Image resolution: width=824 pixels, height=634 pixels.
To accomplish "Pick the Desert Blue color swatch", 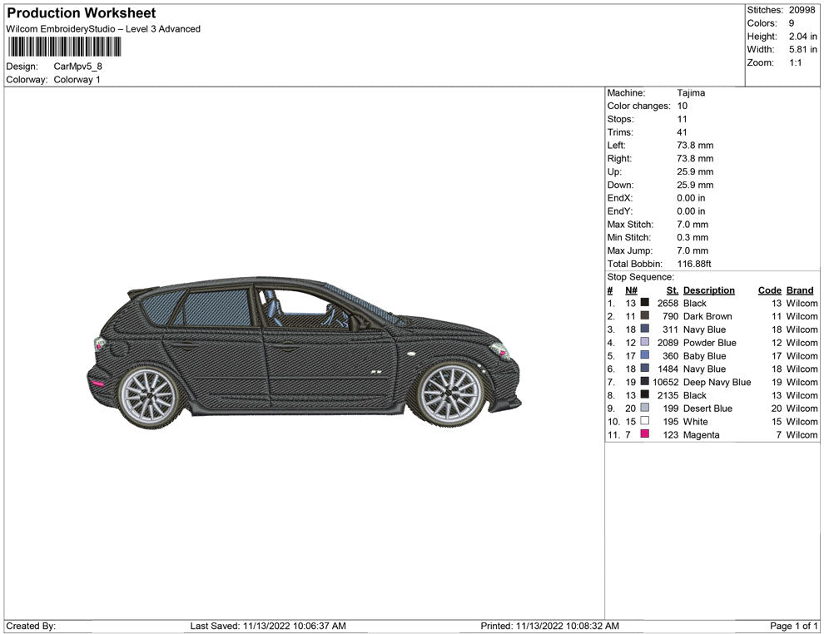I will (x=644, y=409).
